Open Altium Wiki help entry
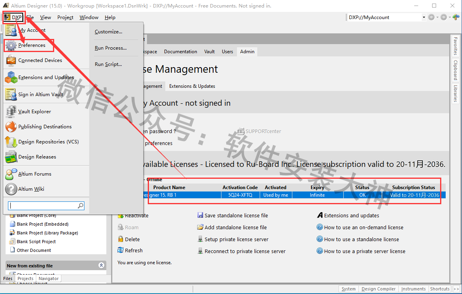This screenshot has width=462, height=294. 31,189
